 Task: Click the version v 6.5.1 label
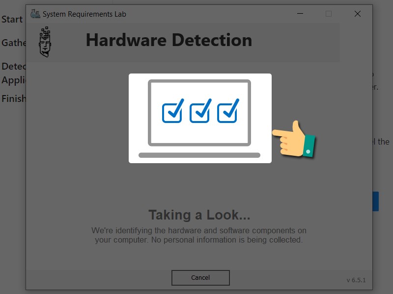click(x=356, y=280)
